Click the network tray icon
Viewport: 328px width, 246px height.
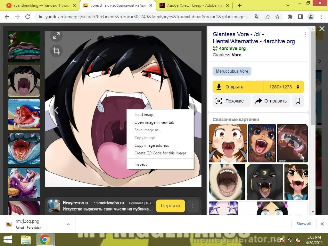click(x=290, y=240)
